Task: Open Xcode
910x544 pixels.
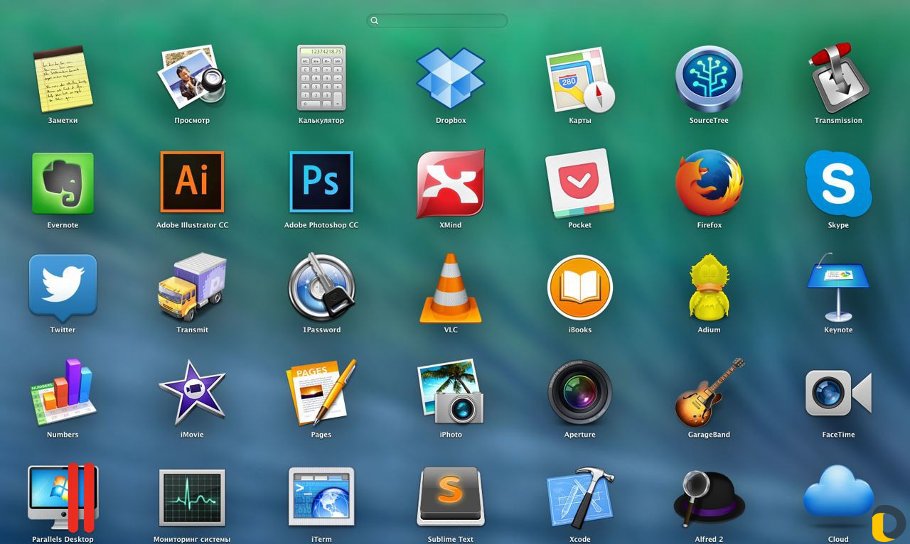Action: pos(580,497)
